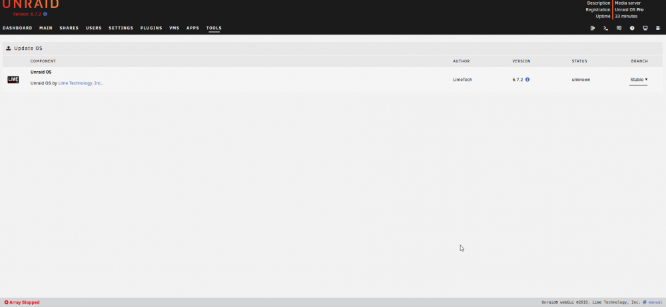Viewport: 666px width, 307px height.
Task: Click the Status column header
Action: [579, 61]
